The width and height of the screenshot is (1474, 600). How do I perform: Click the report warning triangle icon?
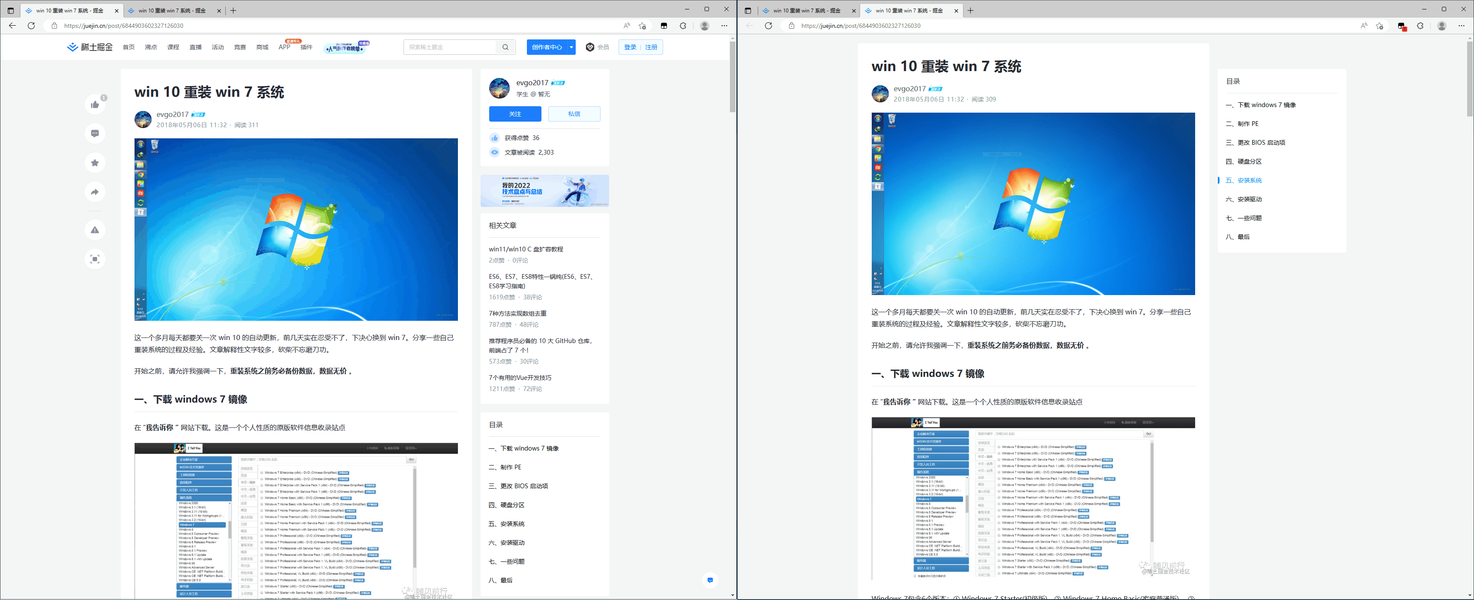click(x=95, y=230)
